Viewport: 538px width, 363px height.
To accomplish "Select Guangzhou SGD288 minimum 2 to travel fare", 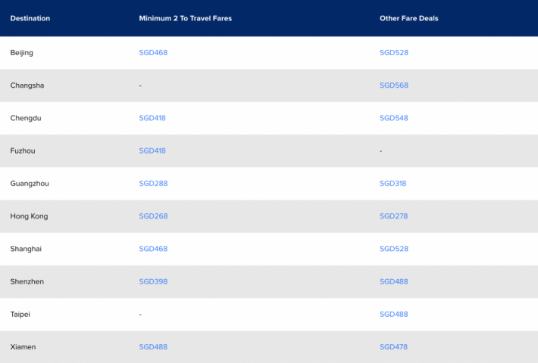I will [x=152, y=184].
